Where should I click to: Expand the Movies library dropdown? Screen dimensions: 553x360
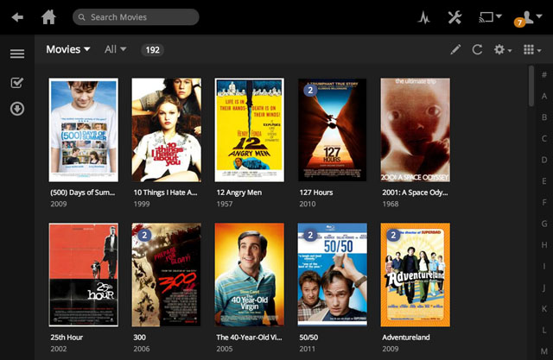coord(68,49)
